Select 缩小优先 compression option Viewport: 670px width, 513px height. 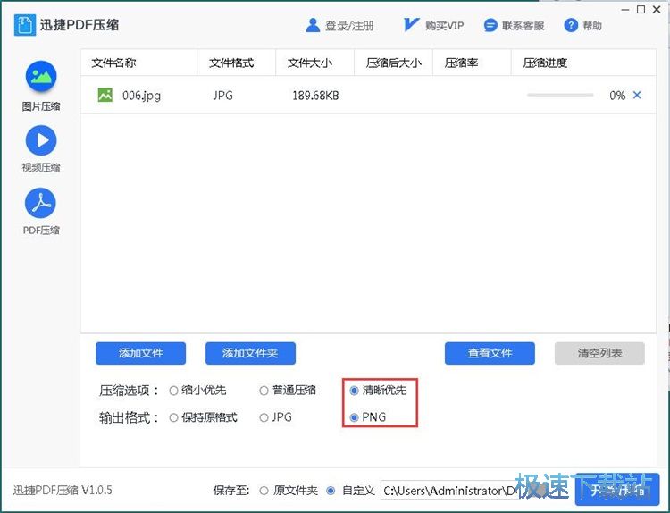point(173,391)
